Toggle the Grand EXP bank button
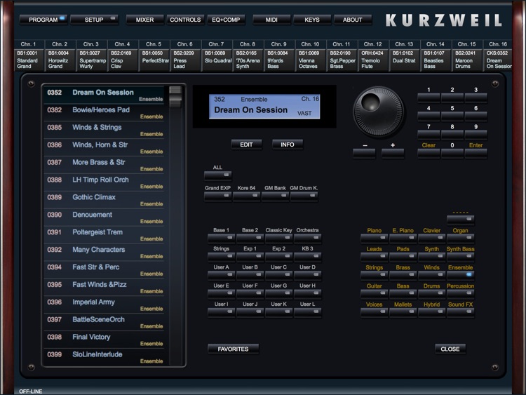This screenshot has width=526, height=395. tap(218, 196)
